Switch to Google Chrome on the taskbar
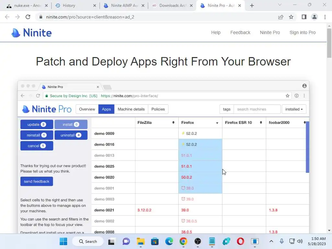Image resolution: width=332 pixels, height=249 pixels. point(184,241)
